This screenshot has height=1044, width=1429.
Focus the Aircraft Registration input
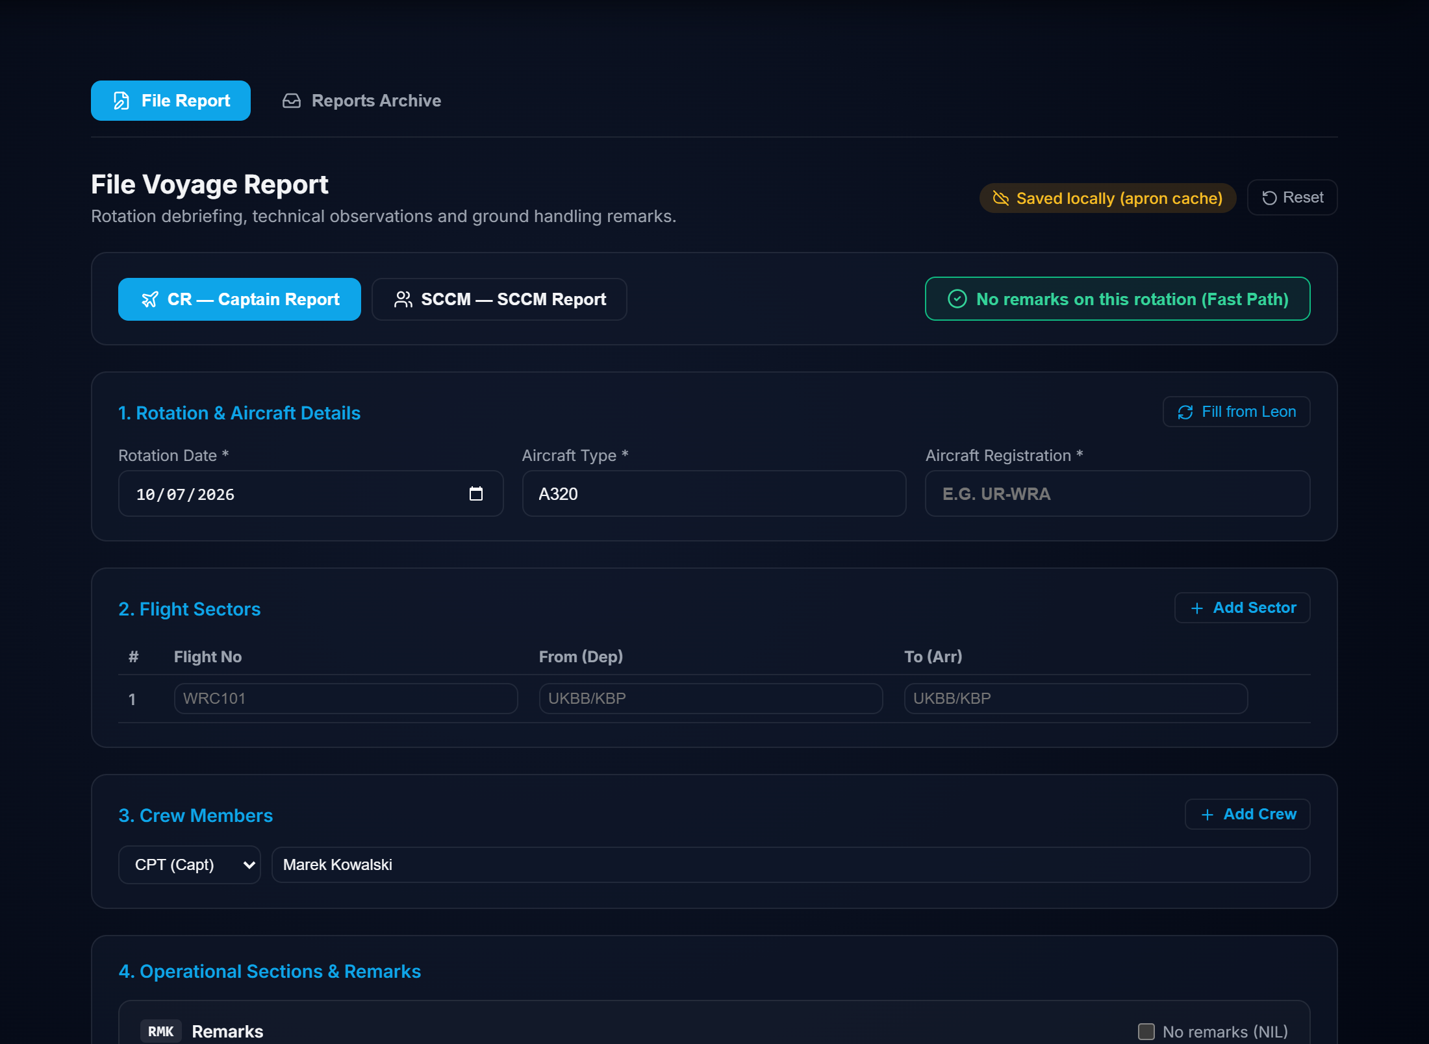[x=1118, y=493]
